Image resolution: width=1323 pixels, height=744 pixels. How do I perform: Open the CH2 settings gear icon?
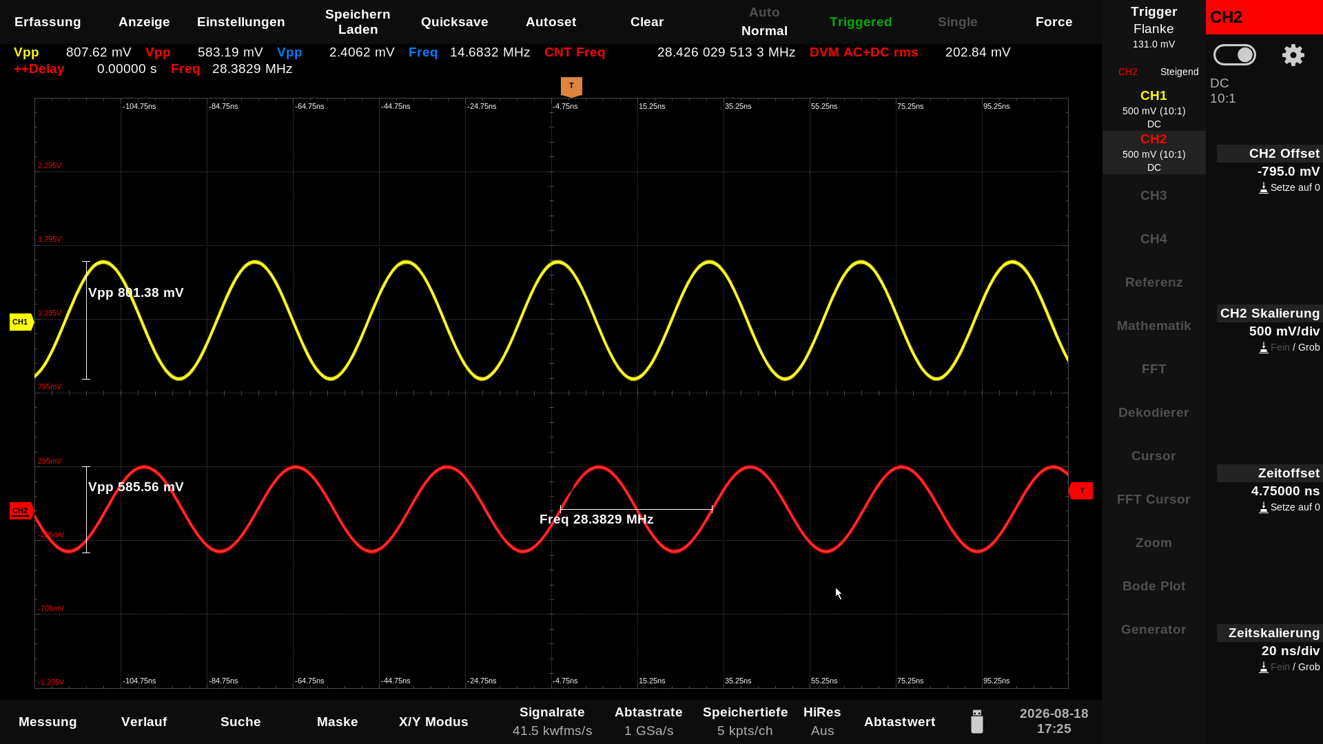pos(1293,55)
